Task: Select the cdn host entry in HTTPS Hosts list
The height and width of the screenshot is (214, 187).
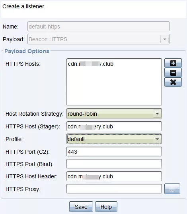Action: 91,64
